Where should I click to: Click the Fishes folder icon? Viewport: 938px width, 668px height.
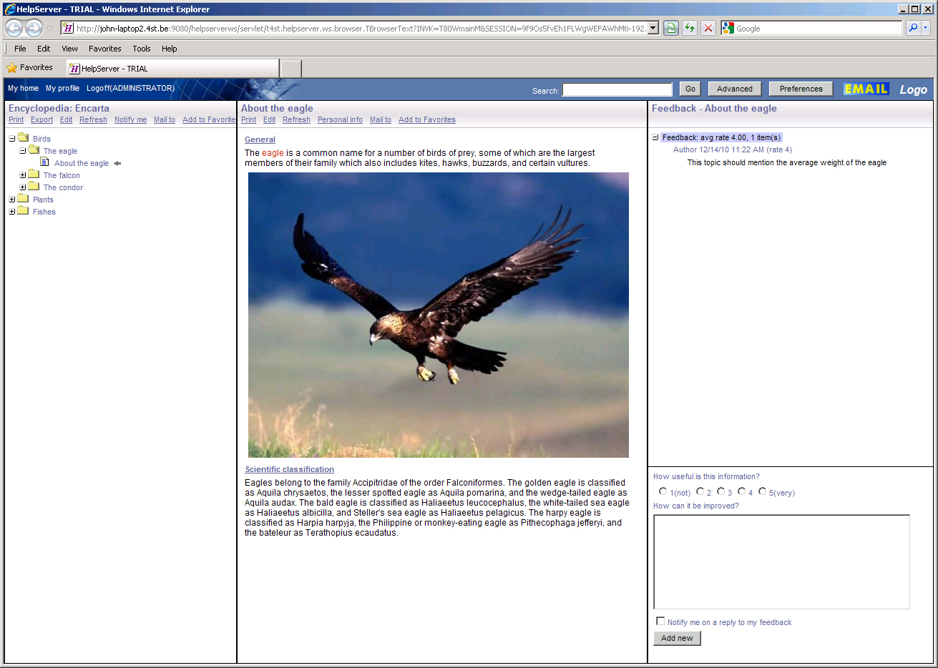coord(23,211)
